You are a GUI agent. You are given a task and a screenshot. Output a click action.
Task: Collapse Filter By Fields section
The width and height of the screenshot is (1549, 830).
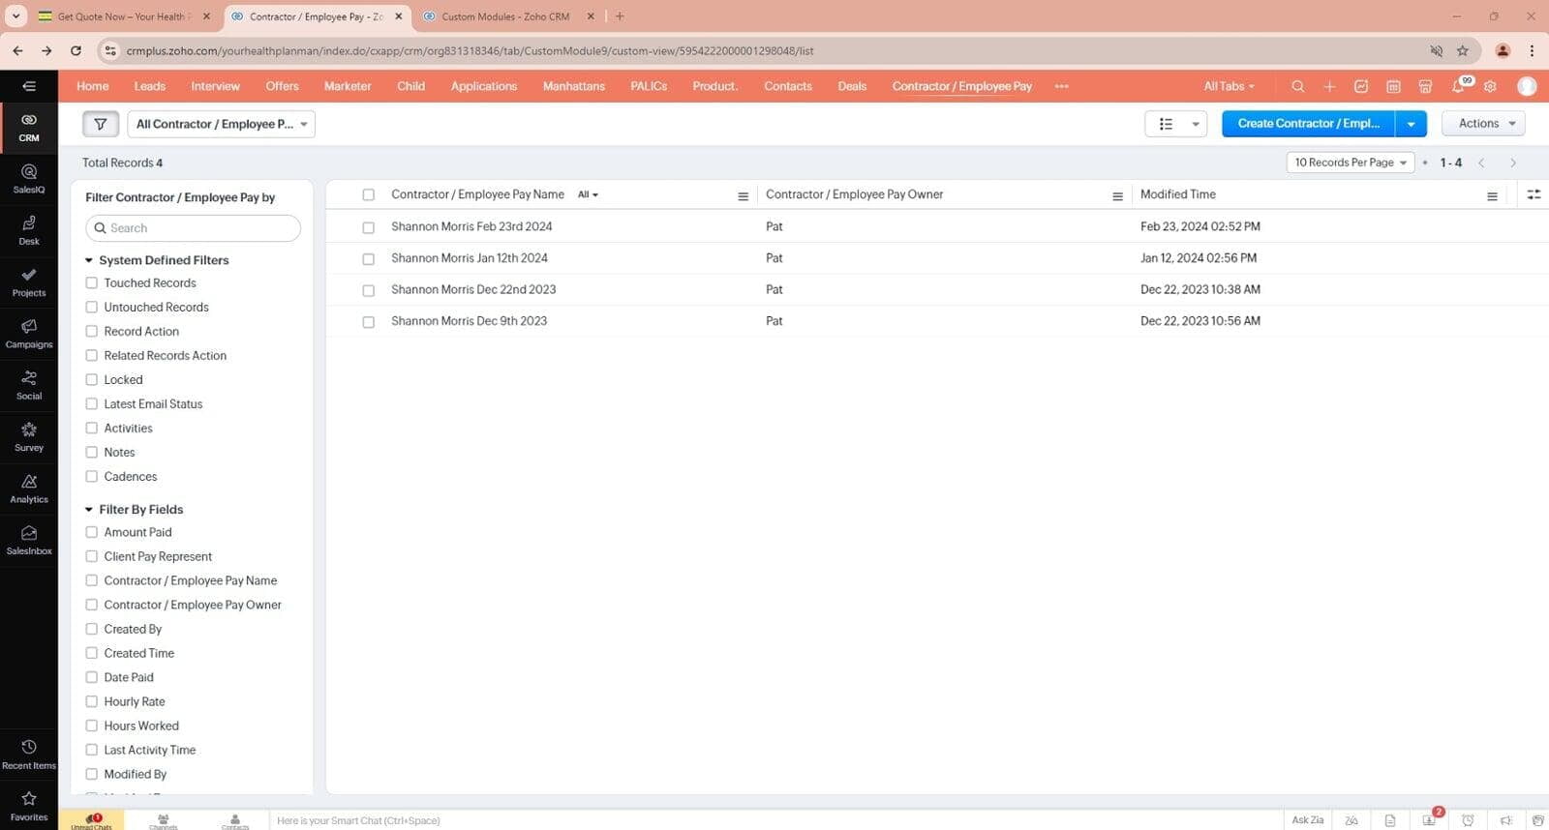click(89, 510)
